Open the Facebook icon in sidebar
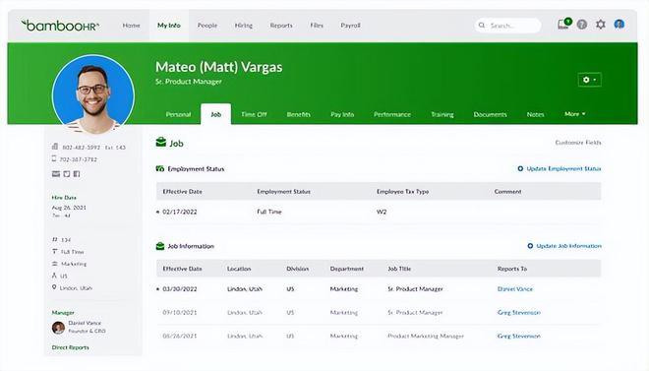 (77, 174)
